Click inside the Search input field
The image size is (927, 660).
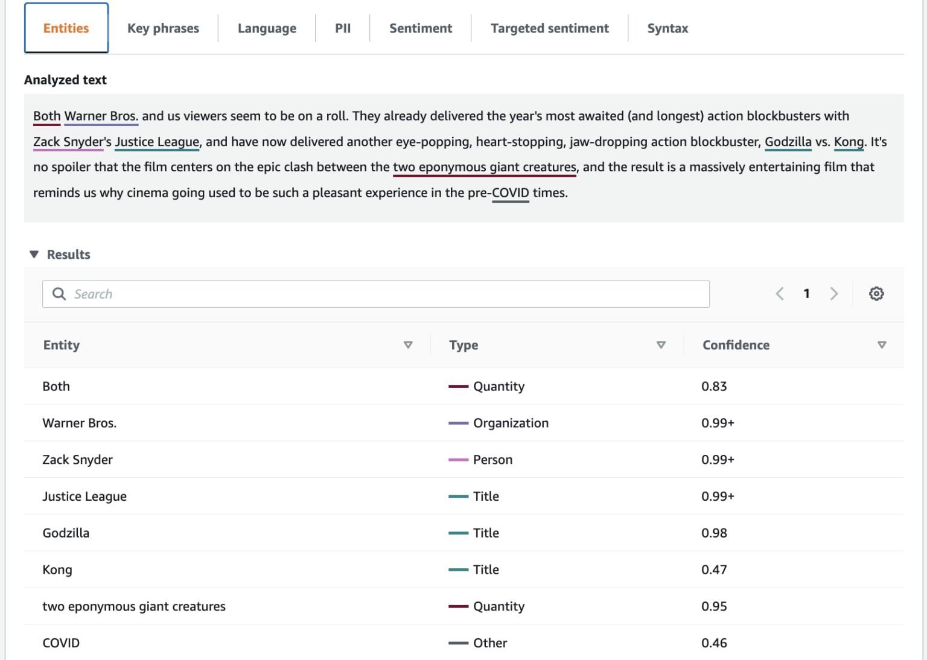[241, 294]
